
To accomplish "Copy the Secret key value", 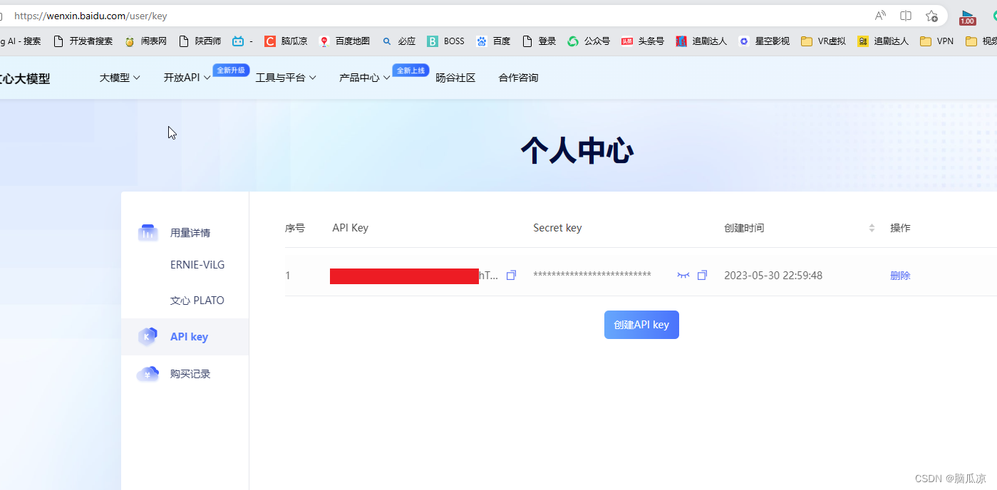I will 702,276.
